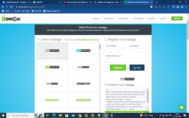Viewport: 189px width, 118px height.
Task: Click the Last Name field
Action: (x=139, y=50)
